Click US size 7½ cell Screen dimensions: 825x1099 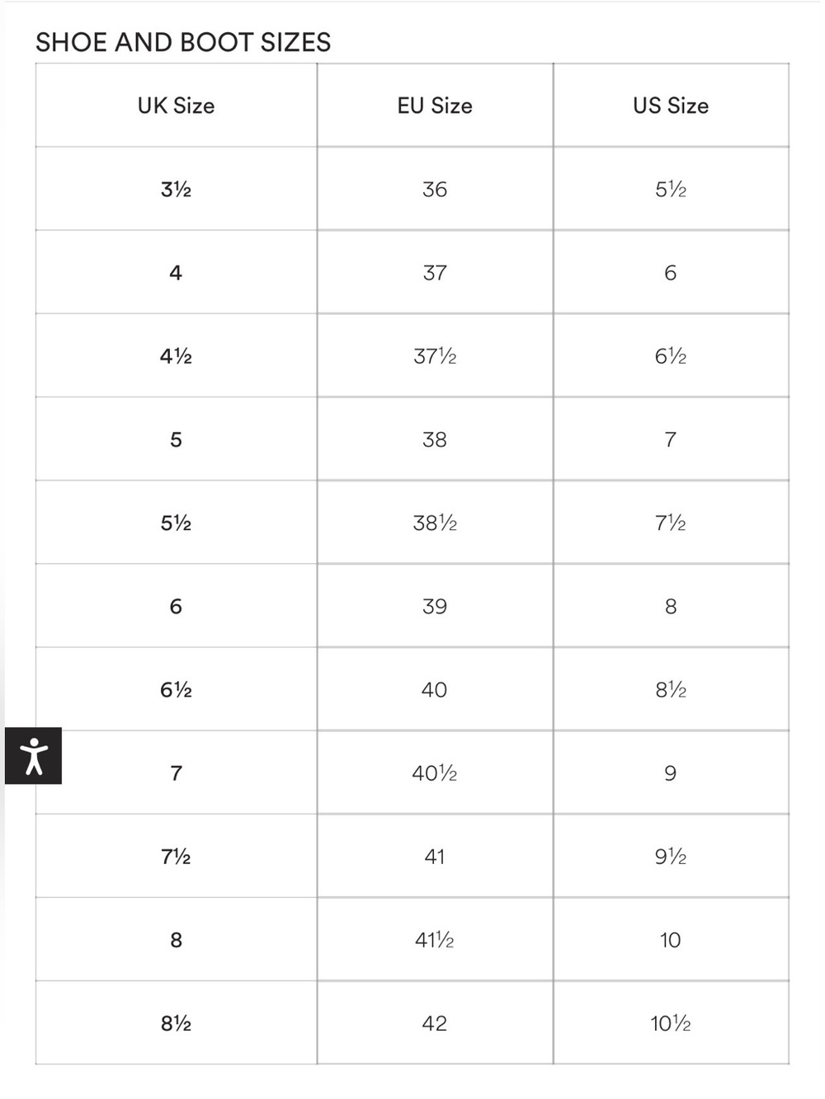pyautogui.click(x=671, y=523)
